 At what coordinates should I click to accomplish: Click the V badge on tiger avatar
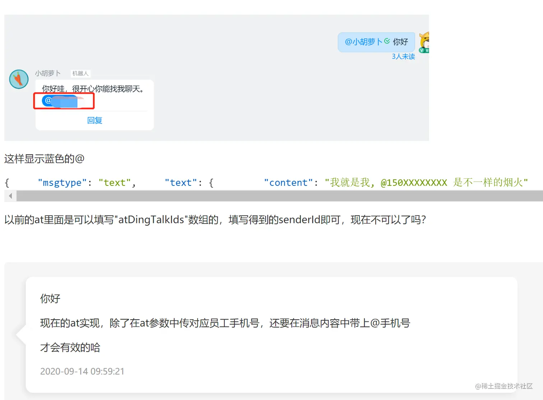click(422, 50)
